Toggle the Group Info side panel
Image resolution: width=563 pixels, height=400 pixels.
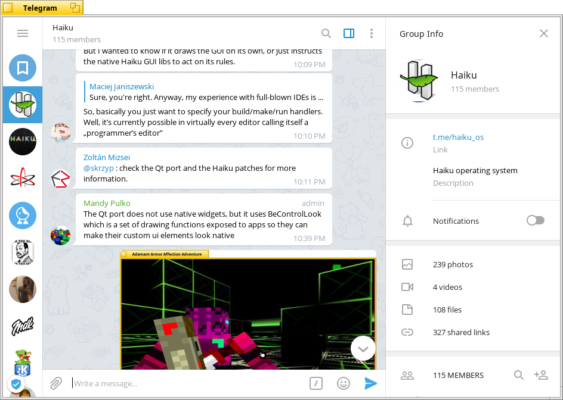(x=349, y=33)
